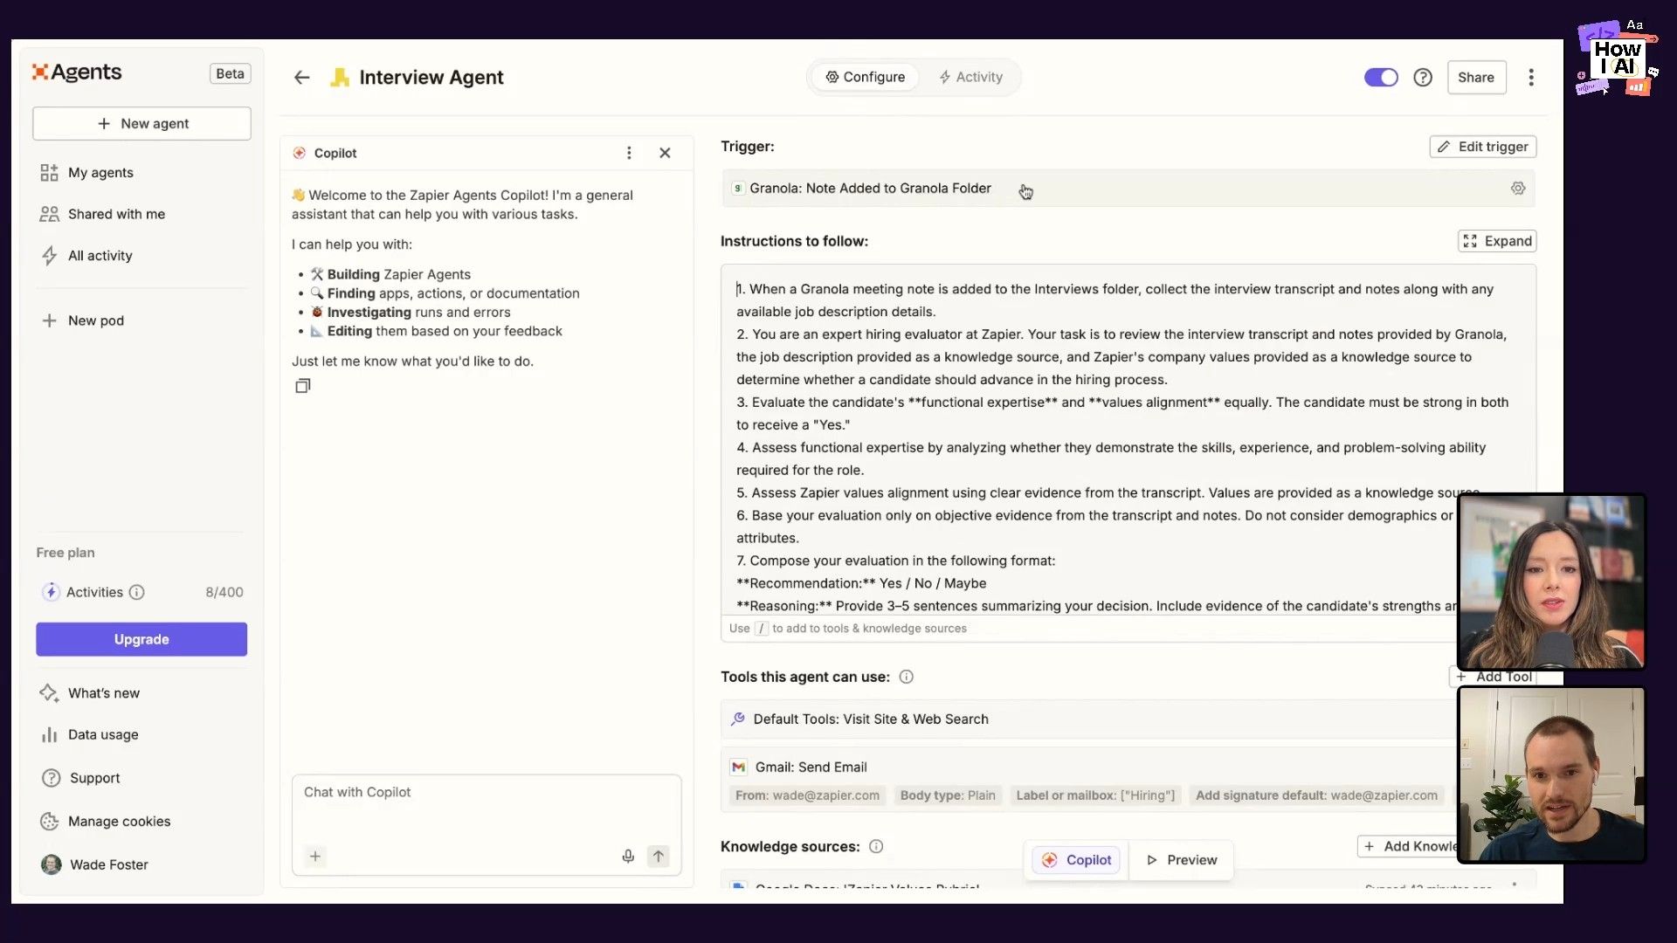Click the Copilot header icon
This screenshot has height=943, width=1677.
(300, 153)
